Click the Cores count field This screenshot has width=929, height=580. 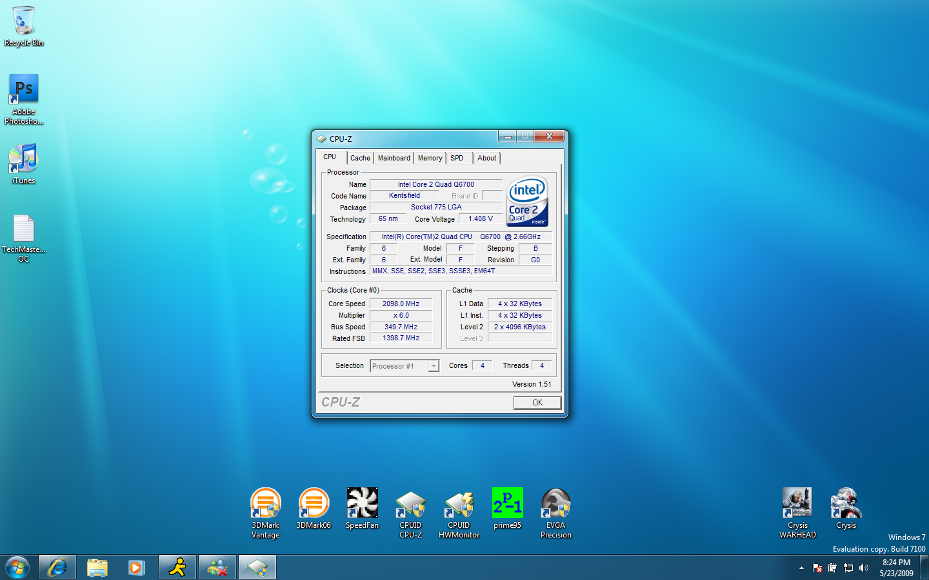(482, 365)
